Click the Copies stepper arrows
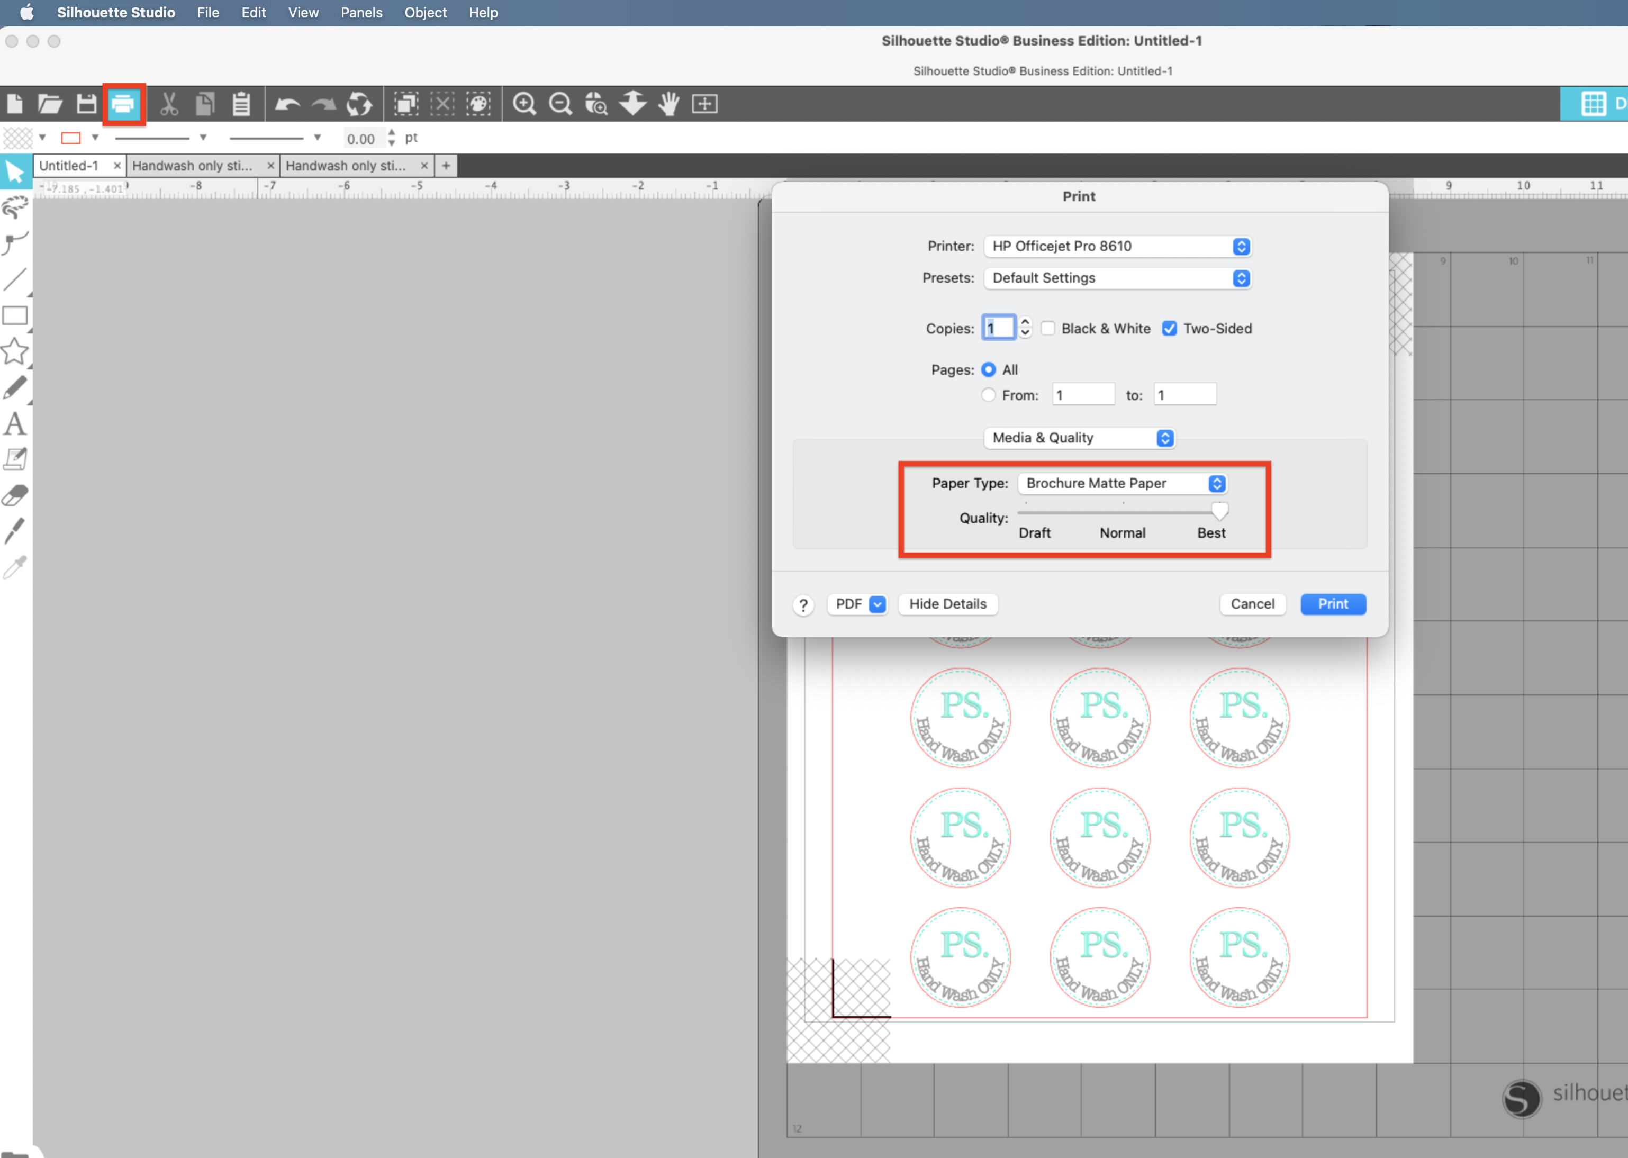 pos(1025,327)
